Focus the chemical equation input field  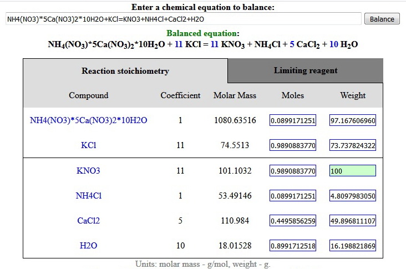pos(184,19)
